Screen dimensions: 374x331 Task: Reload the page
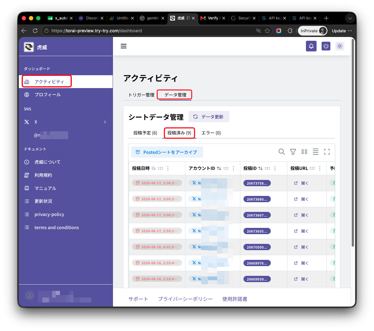point(35,31)
